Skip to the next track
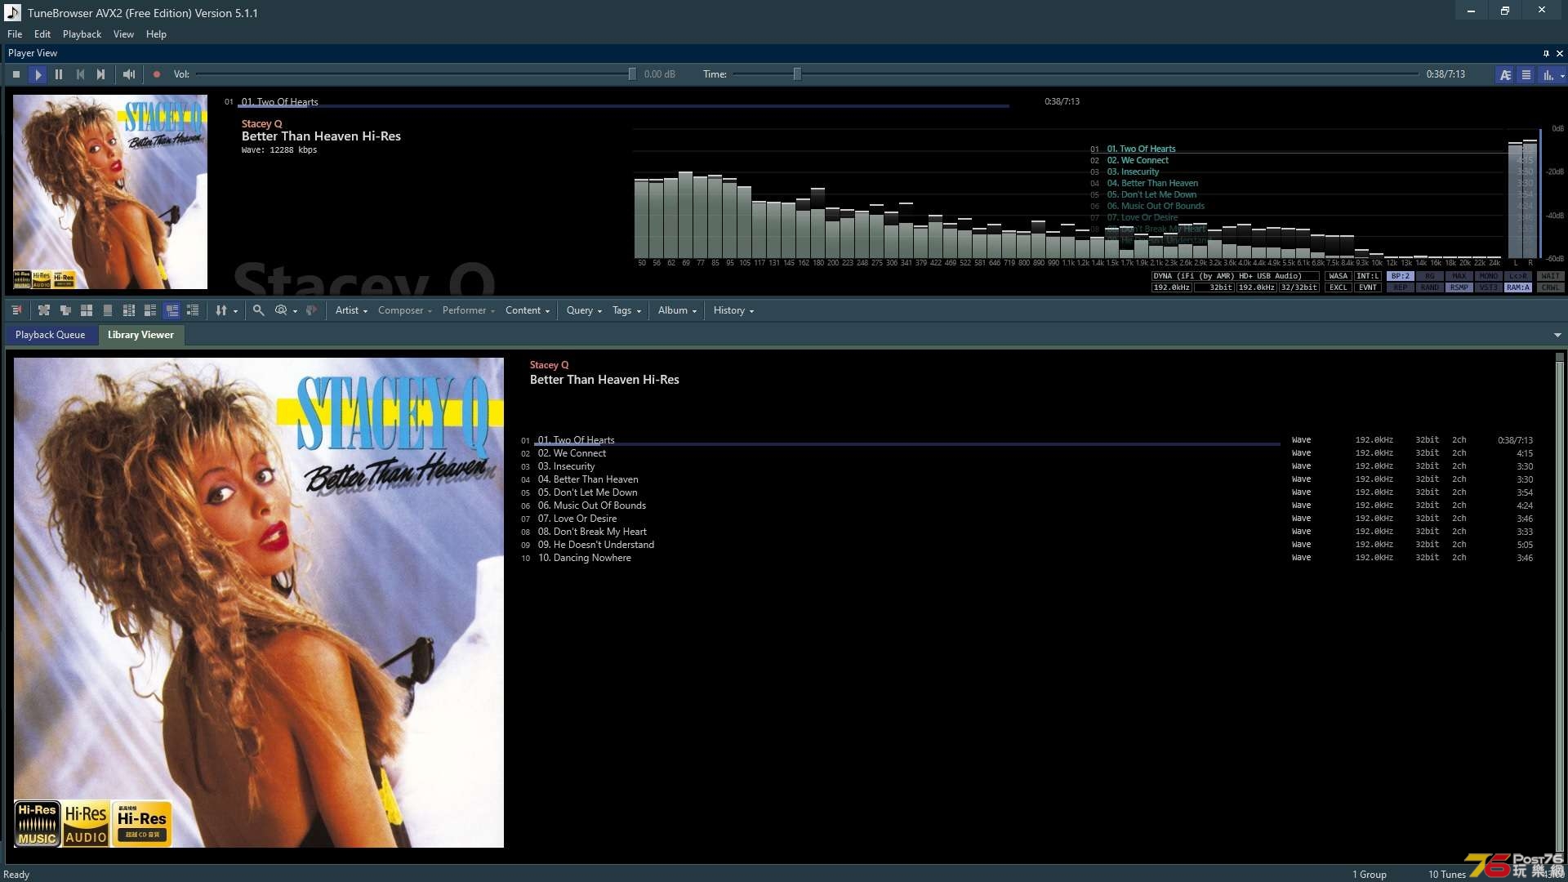1568x882 pixels. coord(101,74)
